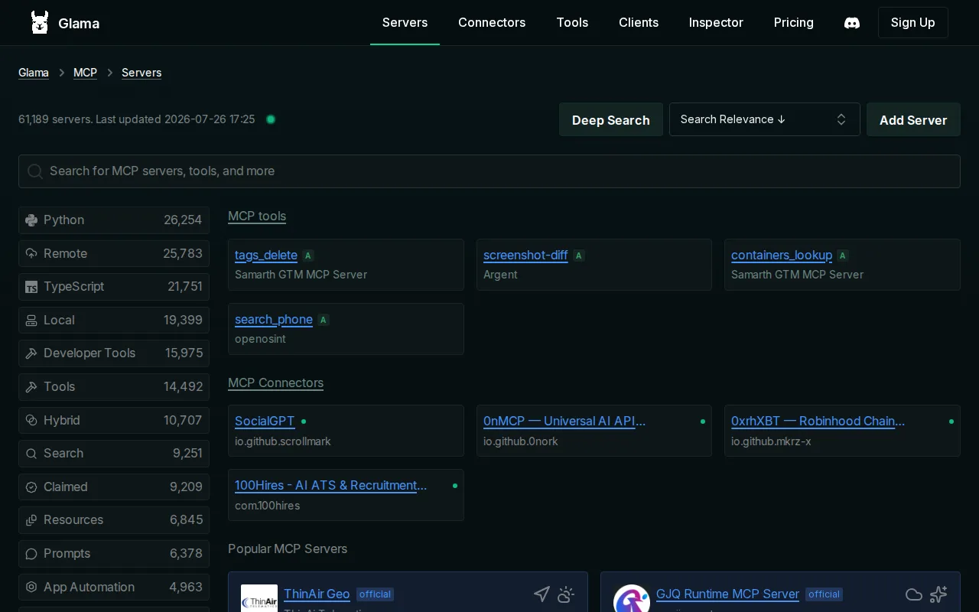
Task: Click the Python filter icon
Action: click(31, 220)
